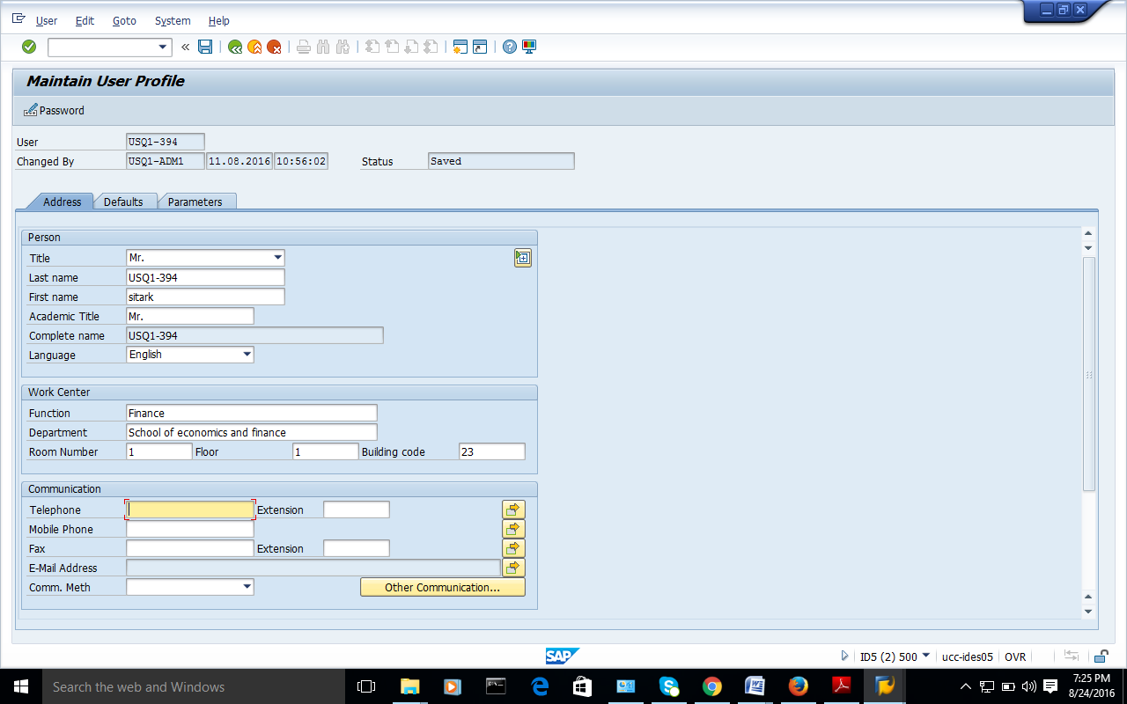The height and width of the screenshot is (704, 1127).
Task: Click the vertical scrollbar down arrow
Action: 1088,611
